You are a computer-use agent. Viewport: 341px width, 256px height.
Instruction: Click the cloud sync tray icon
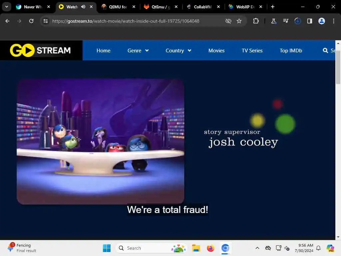point(268,248)
